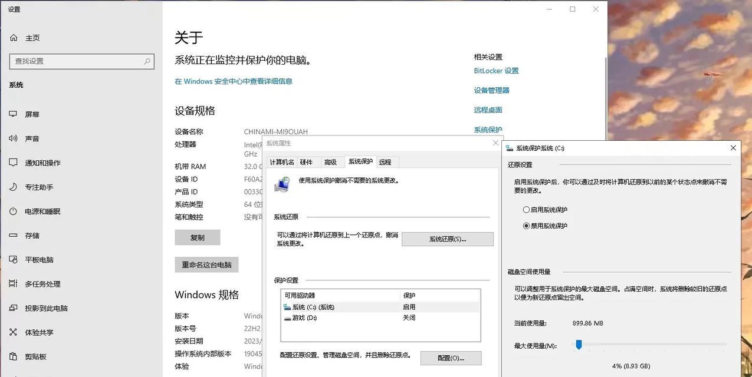
Task: Click the system protection shield-computer icon in 系统属性
Action: (x=282, y=184)
